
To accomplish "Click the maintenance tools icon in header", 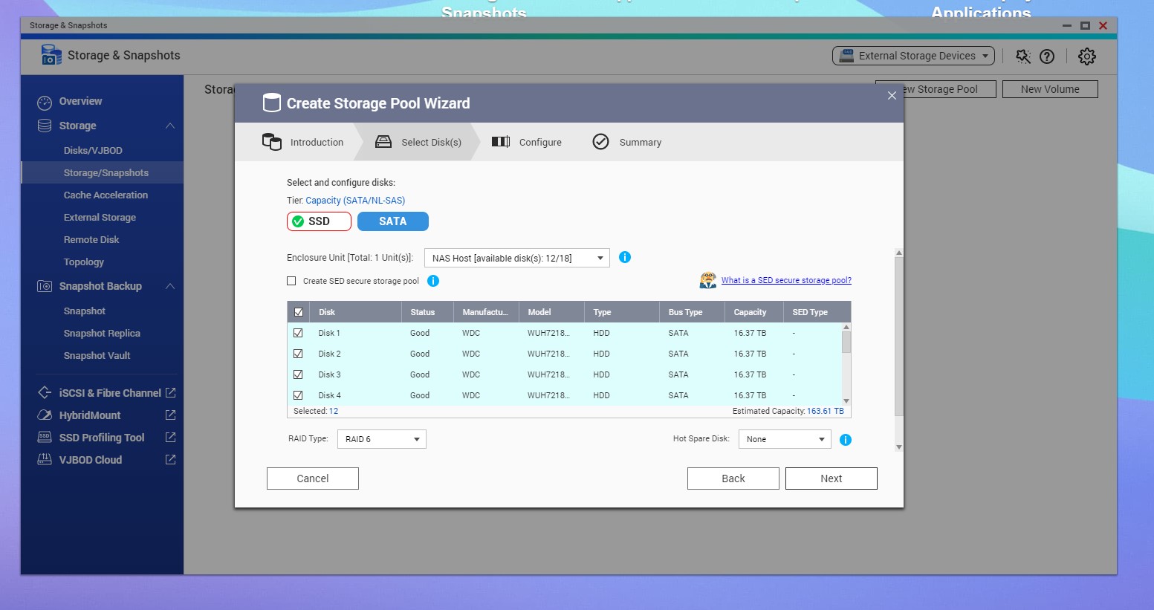I will 1023,56.
